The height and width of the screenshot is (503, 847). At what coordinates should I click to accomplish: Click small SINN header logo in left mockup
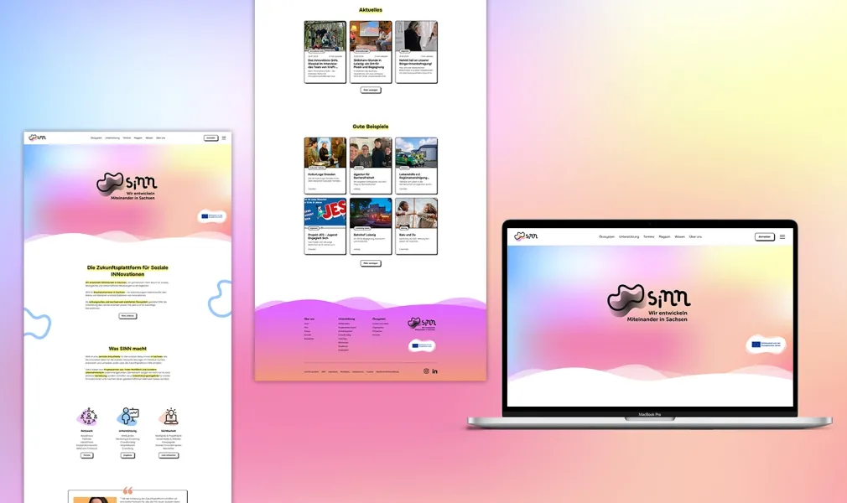[x=37, y=137]
